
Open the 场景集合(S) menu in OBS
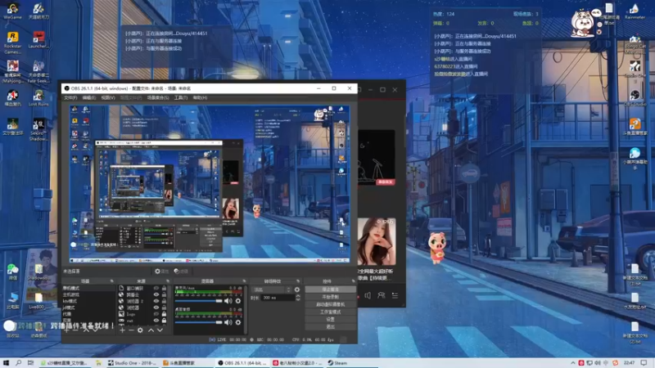click(158, 97)
